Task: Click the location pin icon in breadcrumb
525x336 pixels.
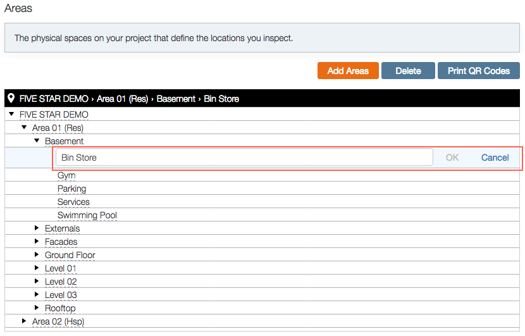Action: coord(11,98)
